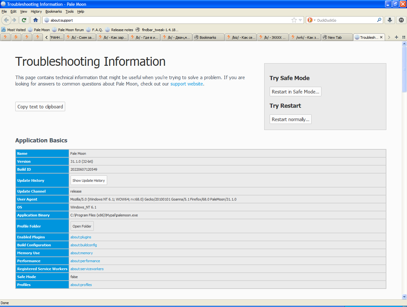Click the round M toolbar icon
Screen dimensions: 407x307
coord(401,20)
